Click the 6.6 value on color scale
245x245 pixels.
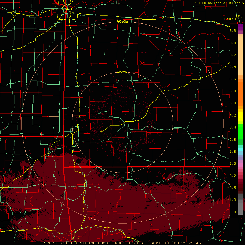(233, 79)
